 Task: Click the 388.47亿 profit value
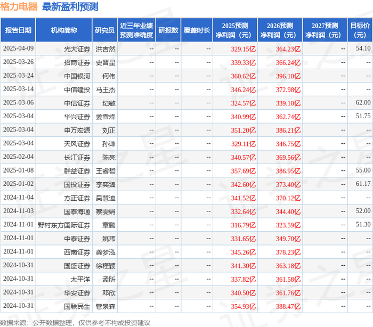pos(288,307)
